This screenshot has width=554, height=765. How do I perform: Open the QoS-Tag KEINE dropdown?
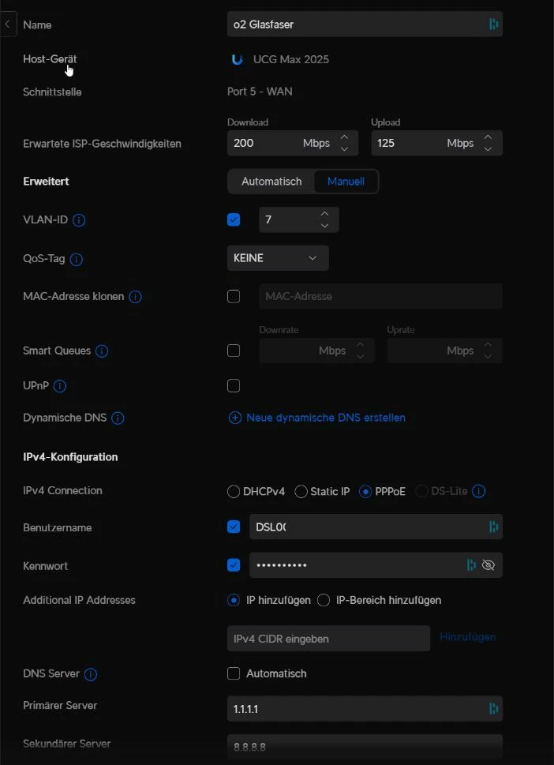(x=278, y=258)
